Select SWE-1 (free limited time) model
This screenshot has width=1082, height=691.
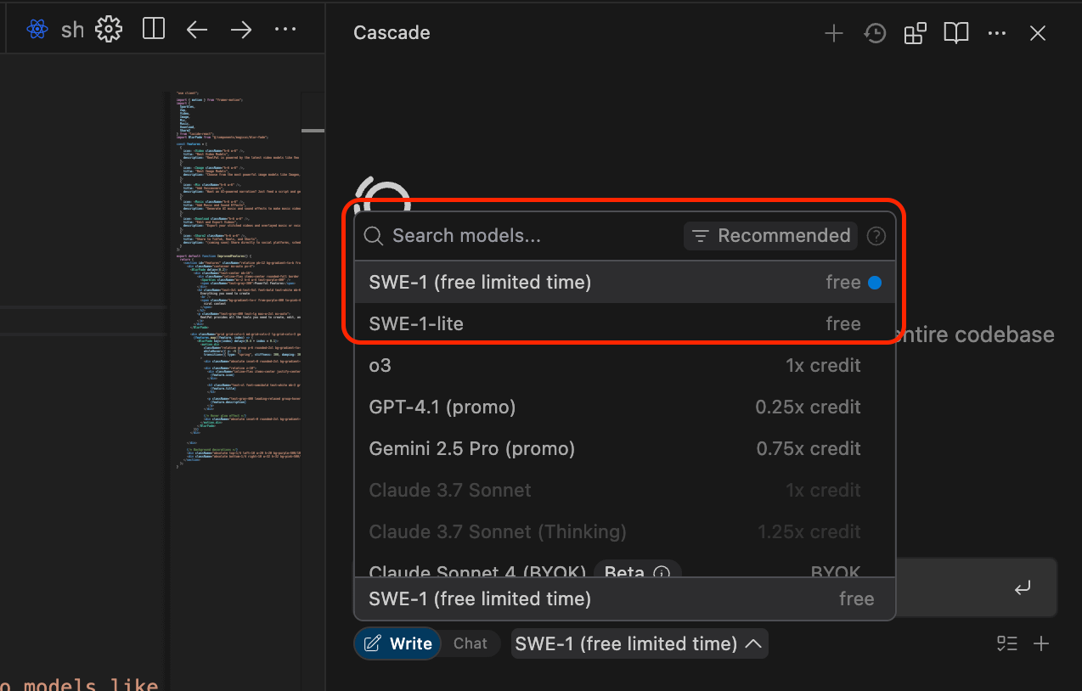point(624,283)
